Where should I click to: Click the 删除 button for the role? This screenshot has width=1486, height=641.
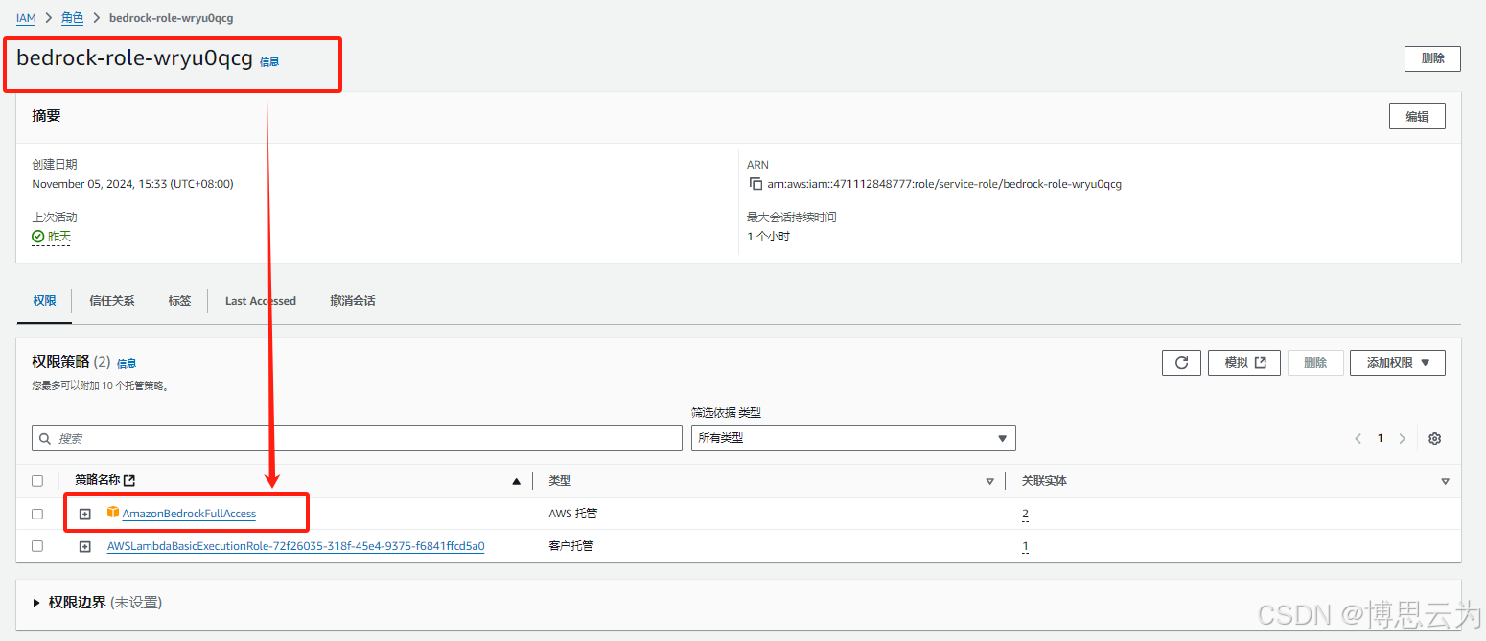coord(1432,58)
